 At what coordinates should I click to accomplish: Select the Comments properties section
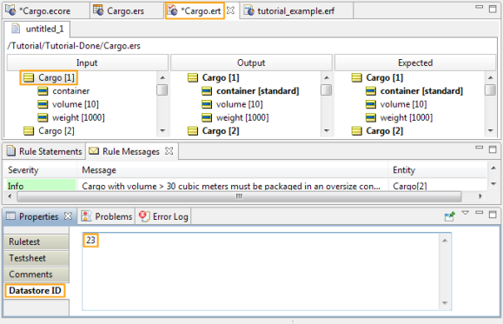(36, 274)
